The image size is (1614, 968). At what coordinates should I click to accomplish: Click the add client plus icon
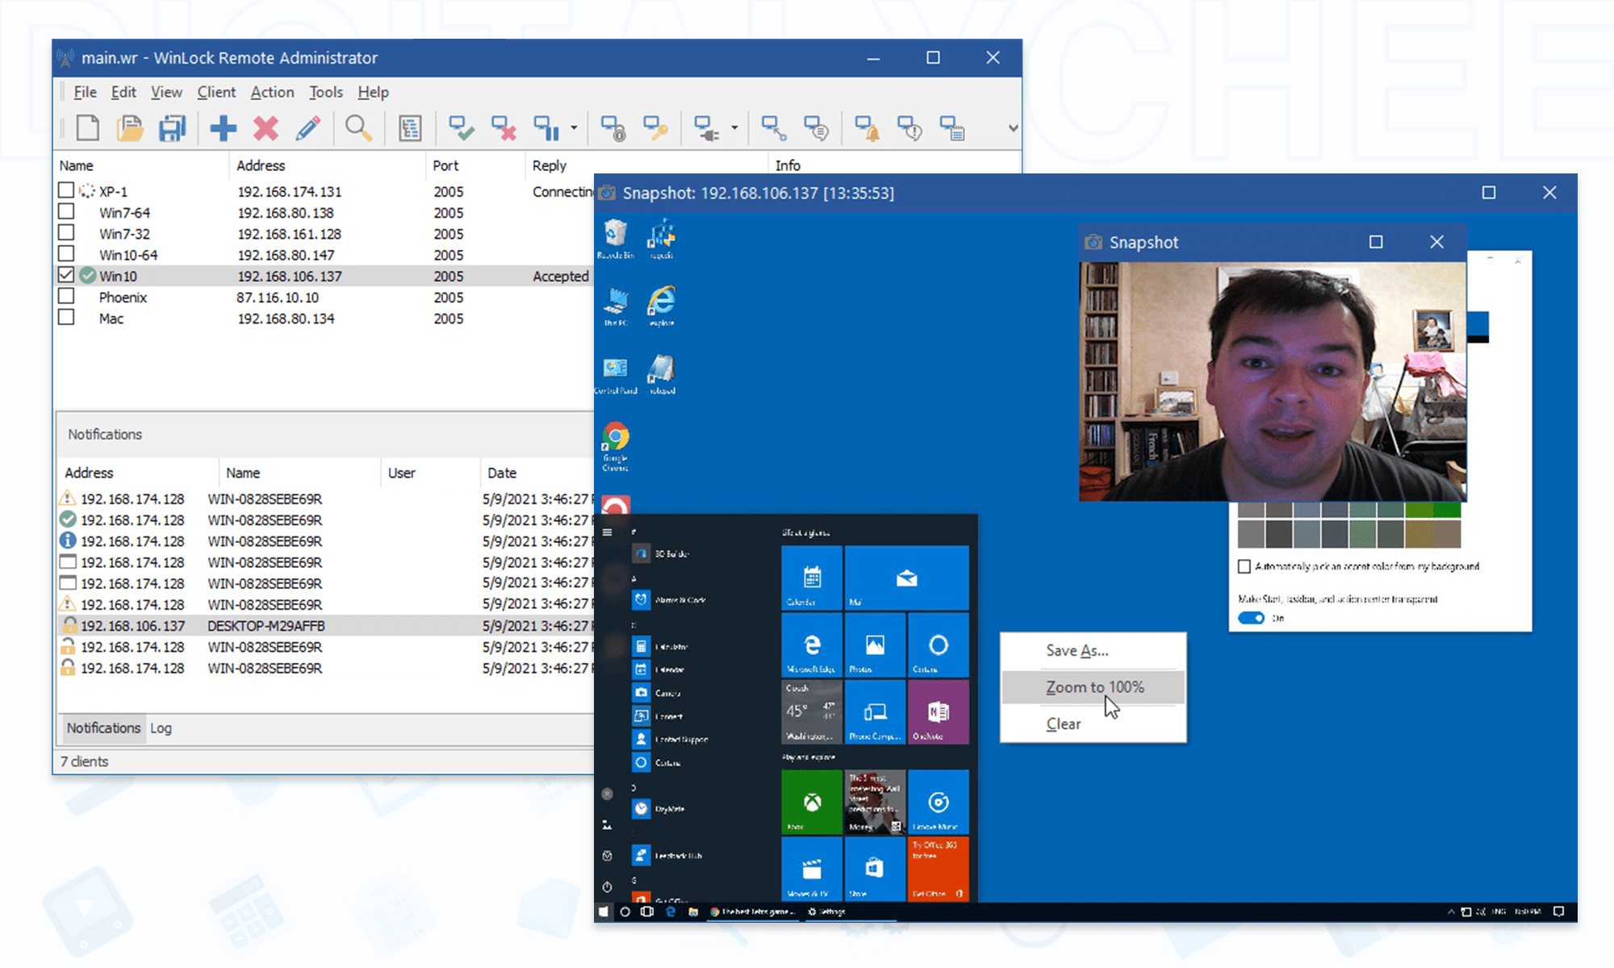click(x=223, y=128)
